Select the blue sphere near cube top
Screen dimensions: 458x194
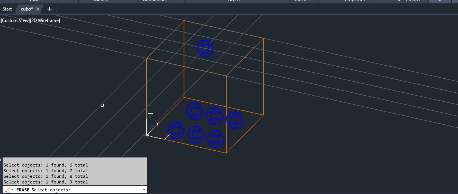pyautogui.click(x=205, y=48)
